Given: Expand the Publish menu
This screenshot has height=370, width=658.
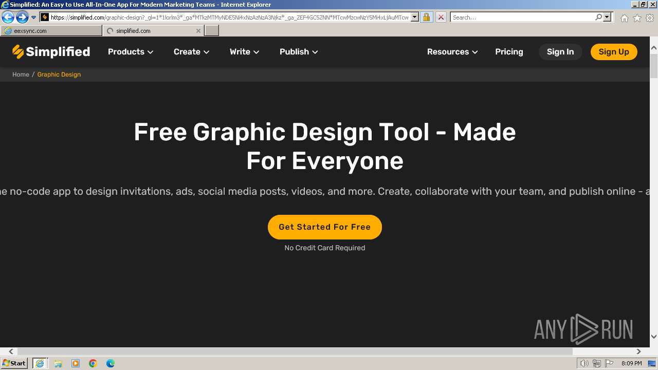Looking at the screenshot, I should point(299,51).
